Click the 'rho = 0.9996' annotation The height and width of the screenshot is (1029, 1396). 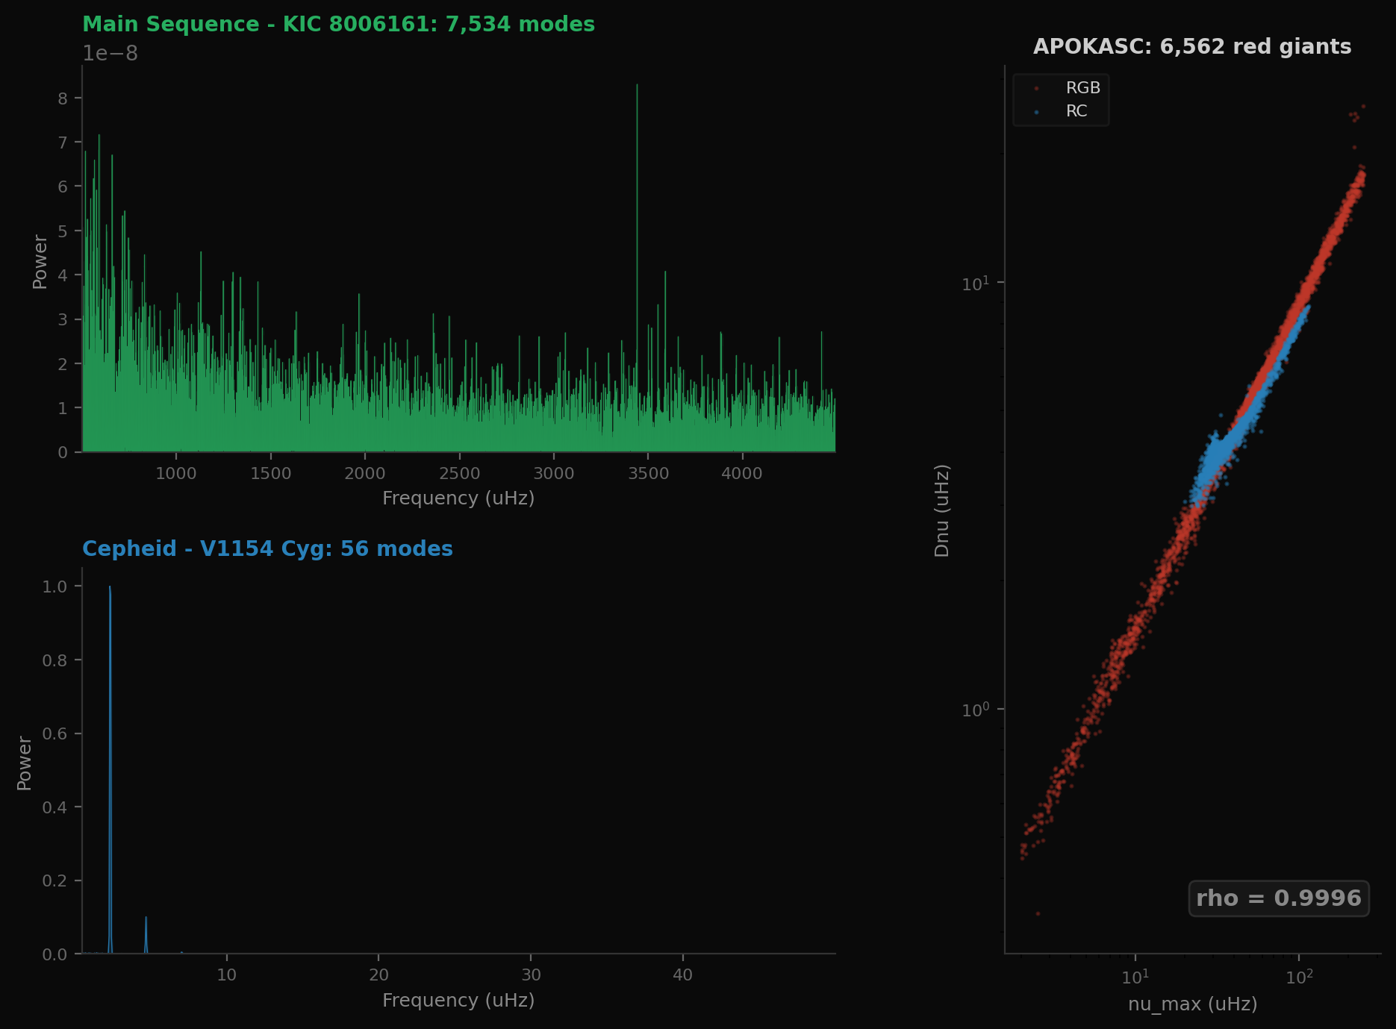pyautogui.click(x=1278, y=898)
